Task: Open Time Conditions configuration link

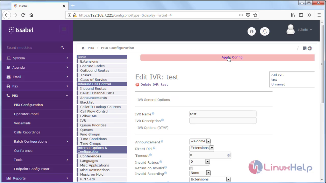Action: click(x=93, y=139)
